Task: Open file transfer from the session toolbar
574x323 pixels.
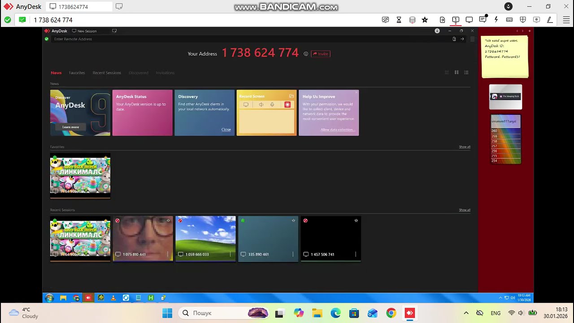Action: pyautogui.click(x=443, y=20)
